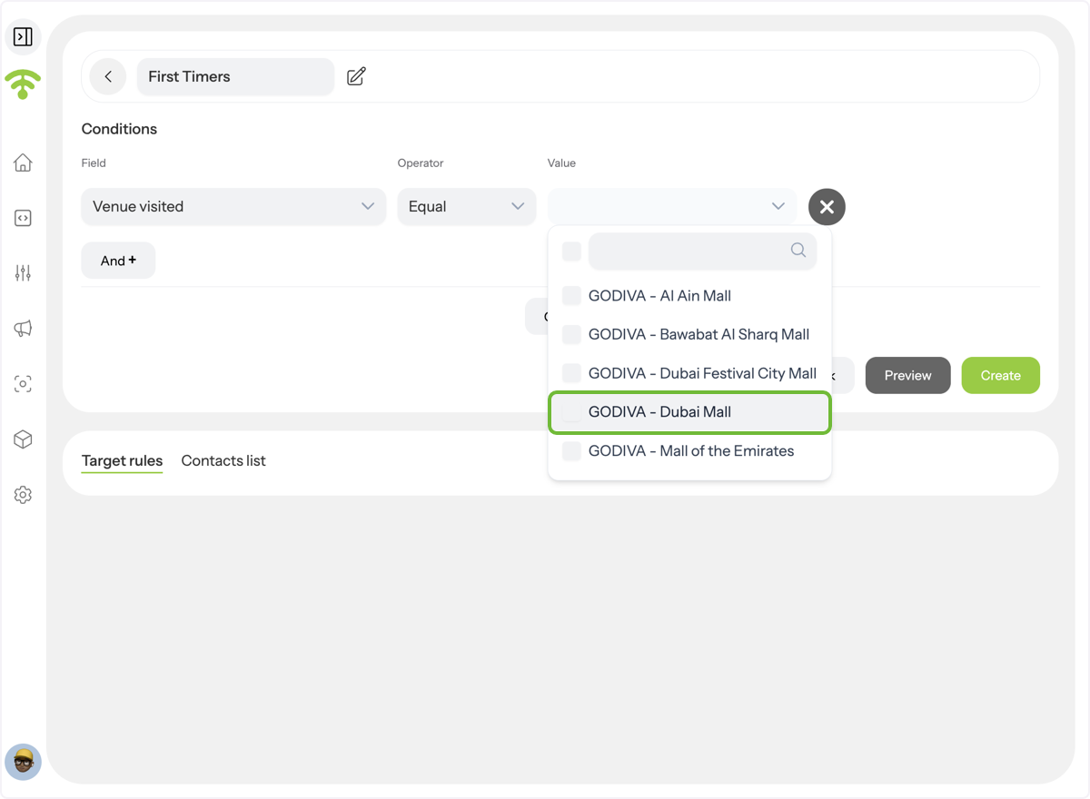The width and height of the screenshot is (1090, 799).
Task: Open the Venue visited field dropdown
Action: point(233,207)
